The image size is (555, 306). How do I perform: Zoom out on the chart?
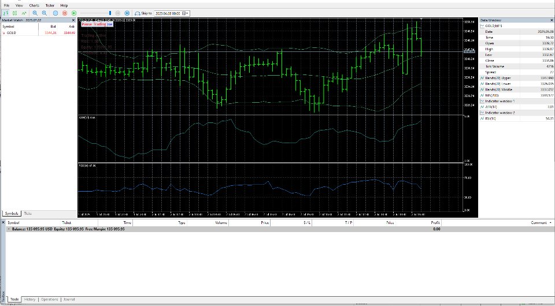coord(45,13)
